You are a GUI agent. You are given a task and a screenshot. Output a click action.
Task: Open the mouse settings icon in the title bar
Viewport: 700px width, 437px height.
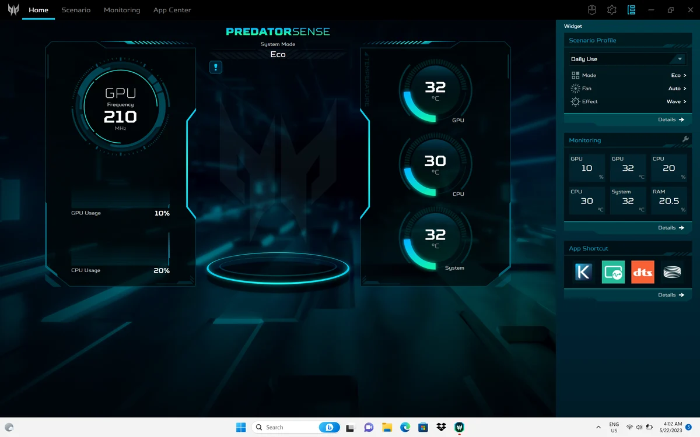tap(591, 10)
